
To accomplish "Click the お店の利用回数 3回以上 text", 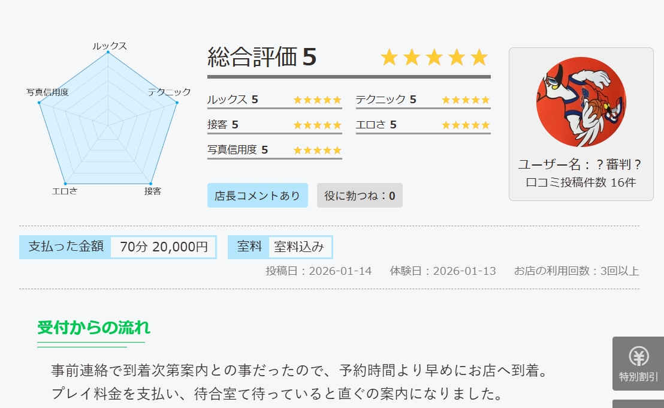I will click(577, 271).
